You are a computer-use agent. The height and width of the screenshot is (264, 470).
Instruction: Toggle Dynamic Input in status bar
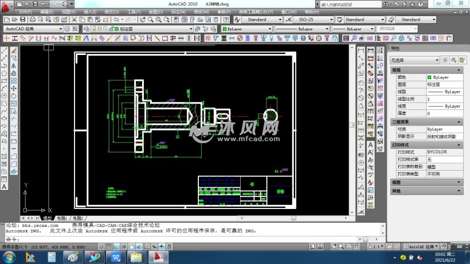click(154, 247)
